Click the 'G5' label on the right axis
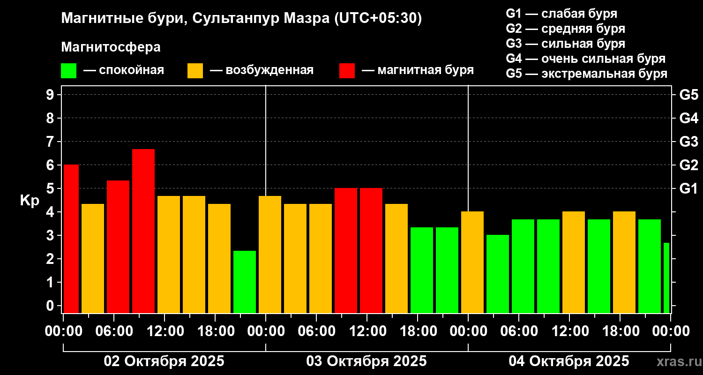Screen dimensions: 703x375 (689, 95)
